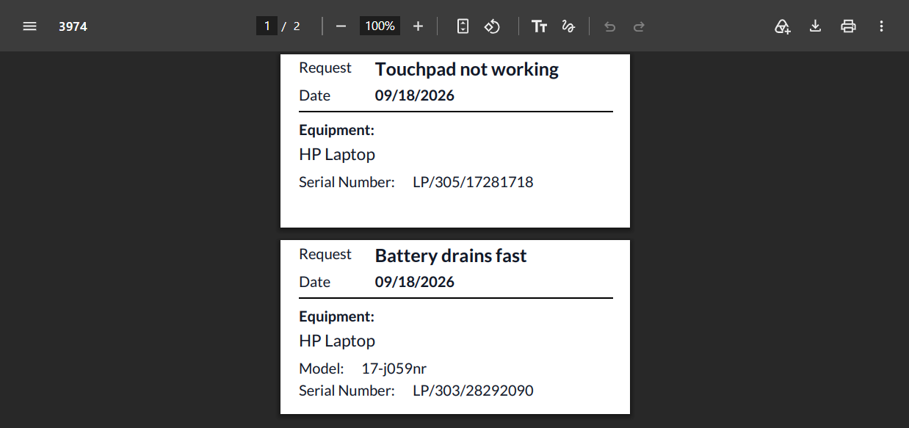This screenshot has height=428, width=909.
Task: Select the text annotation tool
Action: [539, 26]
